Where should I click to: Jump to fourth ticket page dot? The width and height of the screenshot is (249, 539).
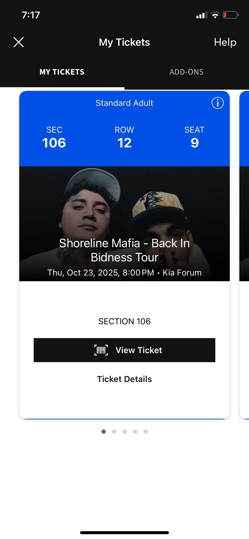tap(135, 432)
